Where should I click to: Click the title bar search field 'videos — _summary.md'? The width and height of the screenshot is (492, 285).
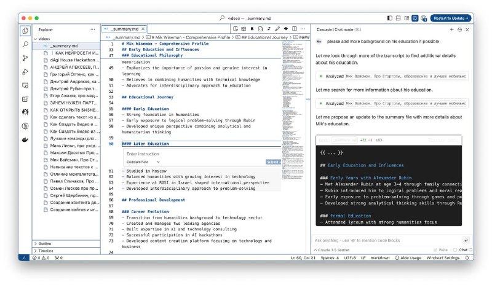click(x=245, y=18)
